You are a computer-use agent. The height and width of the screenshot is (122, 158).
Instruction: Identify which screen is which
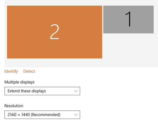tap(11, 71)
